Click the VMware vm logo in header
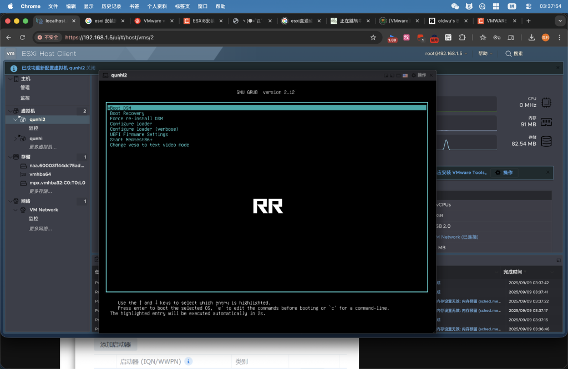The height and width of the screenshot is (369, 568). tap(11, 54)
